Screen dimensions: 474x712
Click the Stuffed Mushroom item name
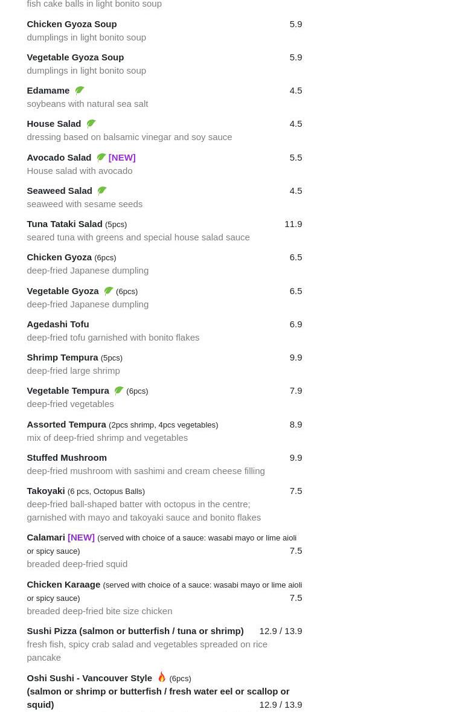pos(67,458)
